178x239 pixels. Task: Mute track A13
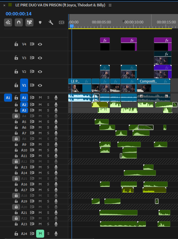[x=40, y=167]
